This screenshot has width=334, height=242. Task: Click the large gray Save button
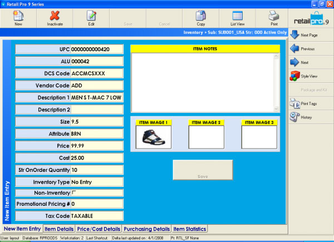203,170
